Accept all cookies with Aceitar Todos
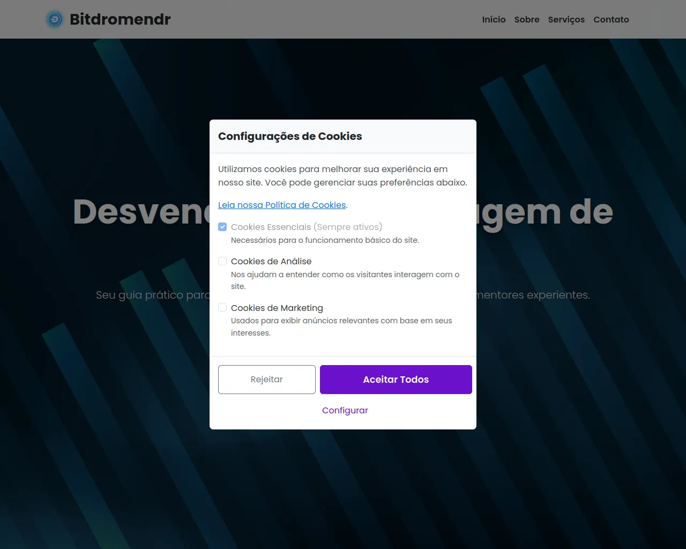 (x=396, y=380)
